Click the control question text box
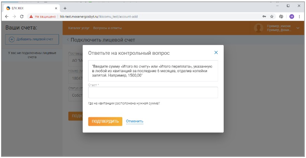306x158 pixels. (x=153, y=71)
